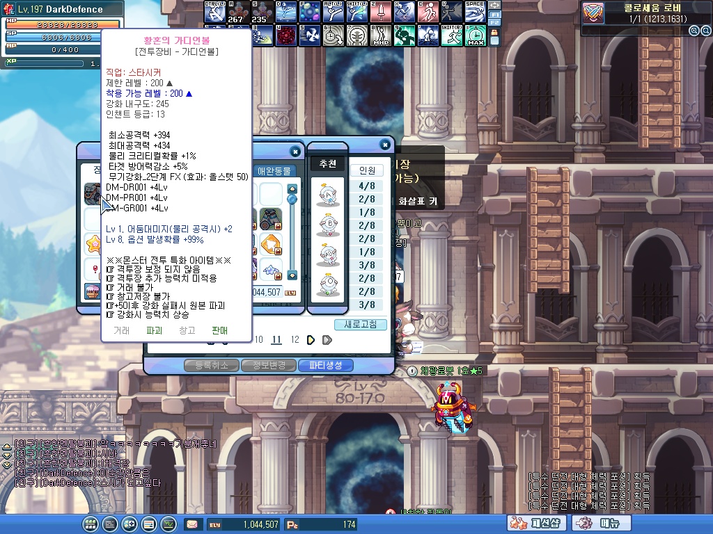Click the globe-plus button in the bottom bar
The height and width of the screenshot is (534, 713).
[130, 524]
